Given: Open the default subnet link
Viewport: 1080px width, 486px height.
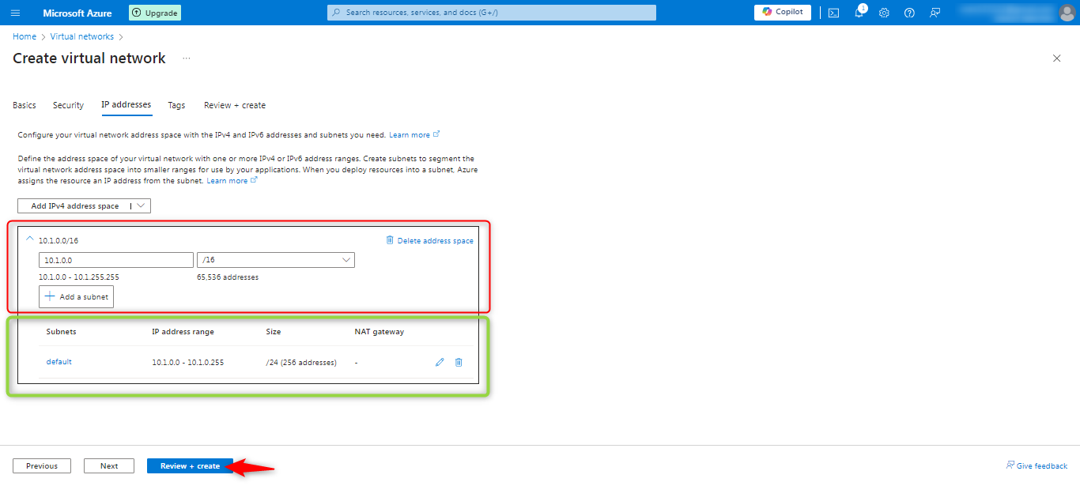Looking at the screenshot, I should point(59,362).
